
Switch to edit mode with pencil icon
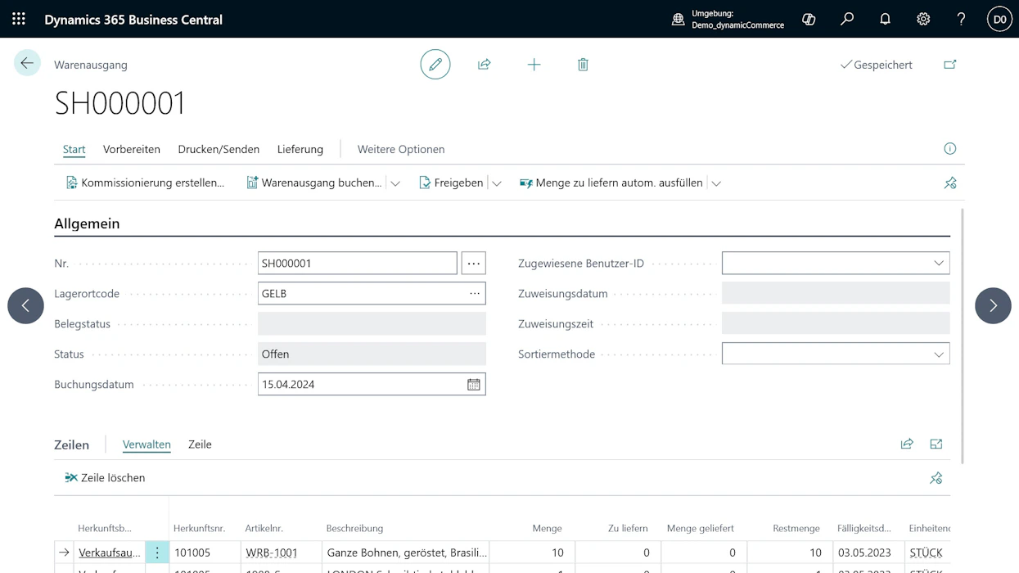(x=435, y=64)
